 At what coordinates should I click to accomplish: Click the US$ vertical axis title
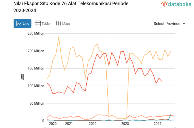click(23, 77)
